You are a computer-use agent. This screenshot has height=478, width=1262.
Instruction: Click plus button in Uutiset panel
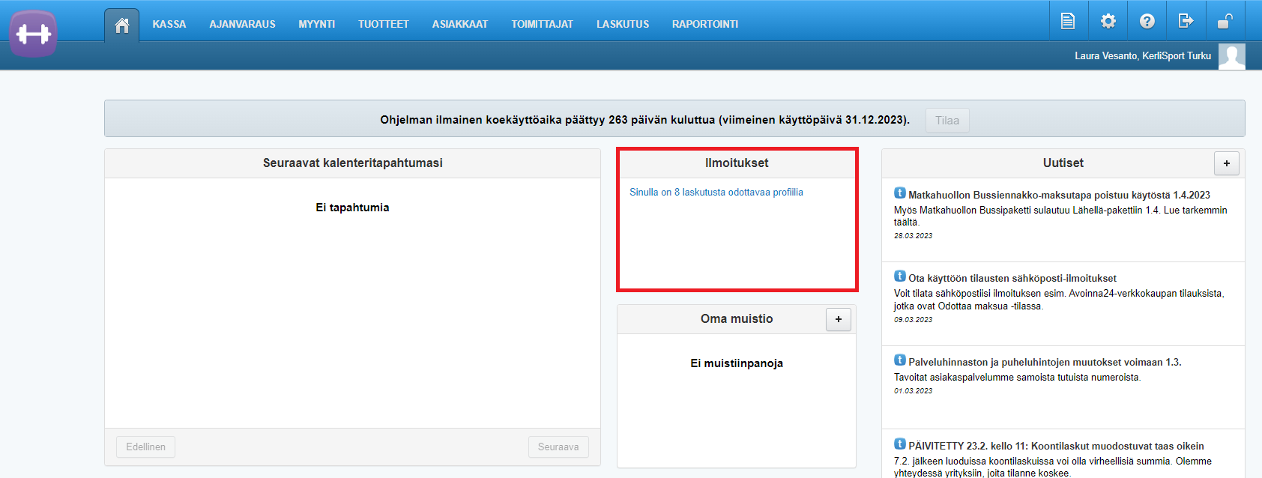pos(1226,163)
